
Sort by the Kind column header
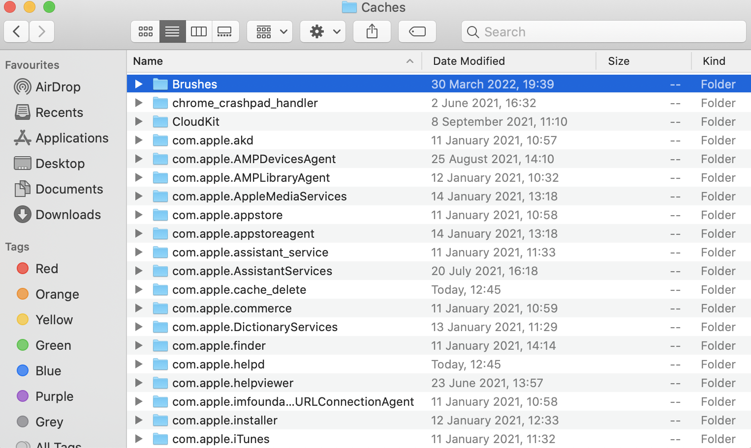(721, 61)
